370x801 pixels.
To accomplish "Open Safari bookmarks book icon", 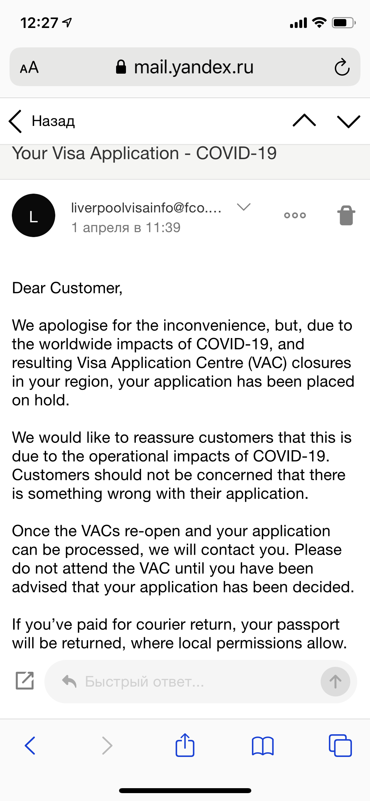I will click(x=262, y=745).
